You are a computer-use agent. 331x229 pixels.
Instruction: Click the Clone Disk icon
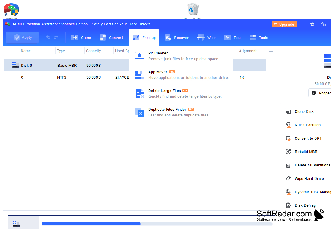point(288,111)
